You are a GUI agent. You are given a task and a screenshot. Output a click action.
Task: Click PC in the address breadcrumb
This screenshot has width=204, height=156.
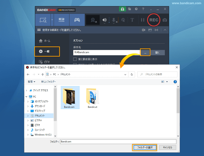point(54,74)
